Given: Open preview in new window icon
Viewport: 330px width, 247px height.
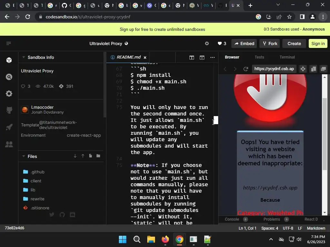Looking at the screenshot, I should tap(323, 69).
